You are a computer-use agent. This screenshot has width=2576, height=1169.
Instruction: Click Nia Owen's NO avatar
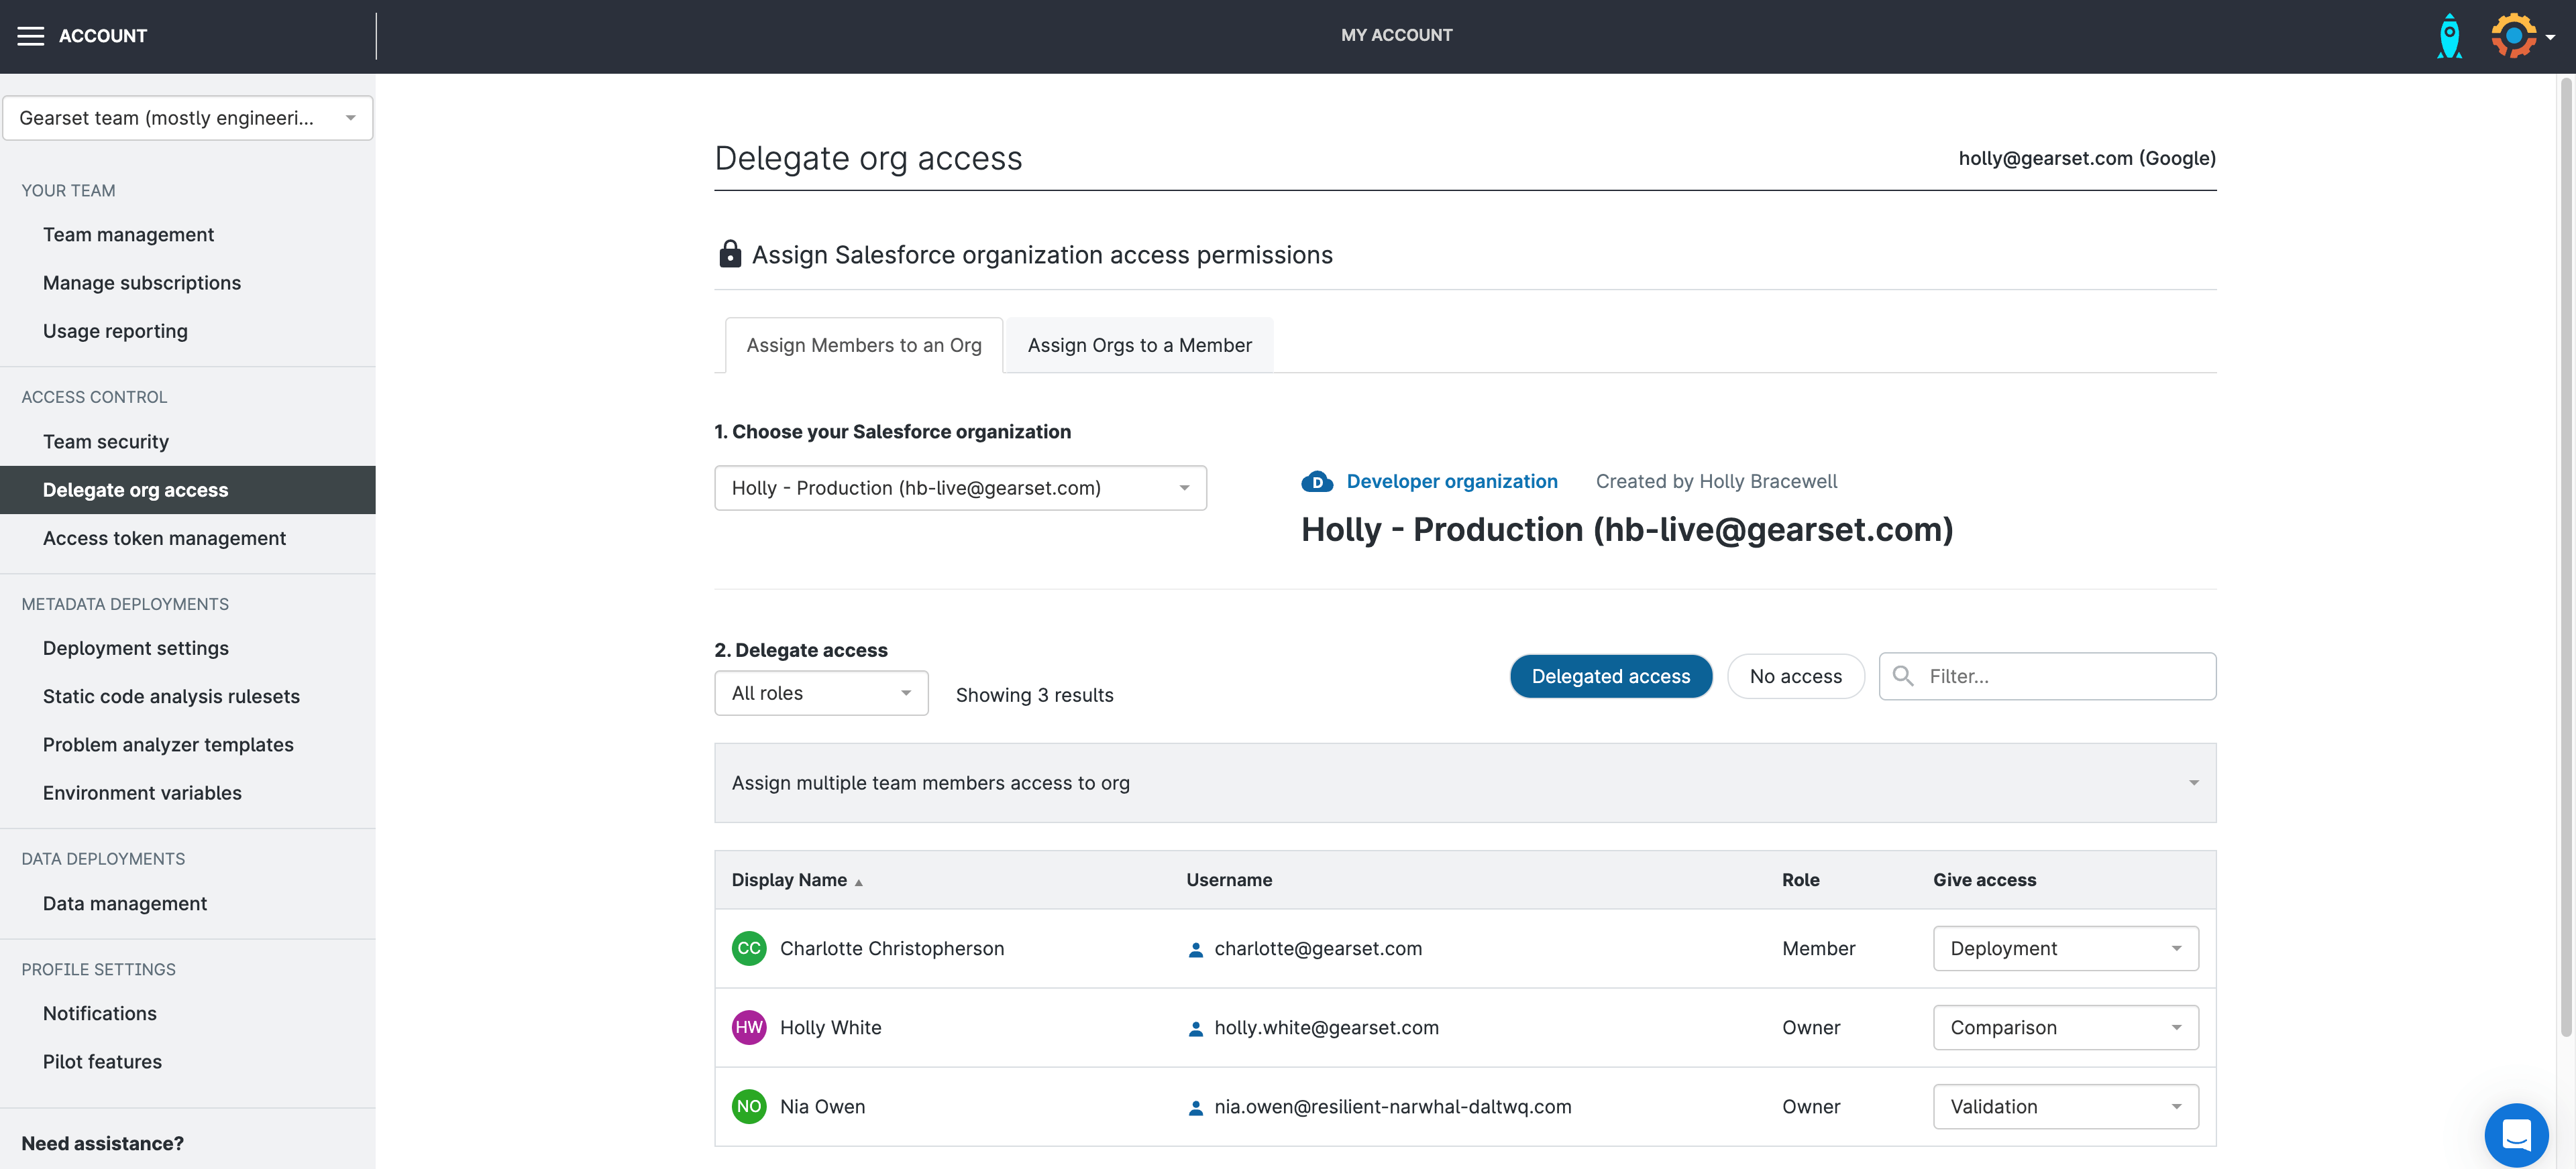[748, 1106]
